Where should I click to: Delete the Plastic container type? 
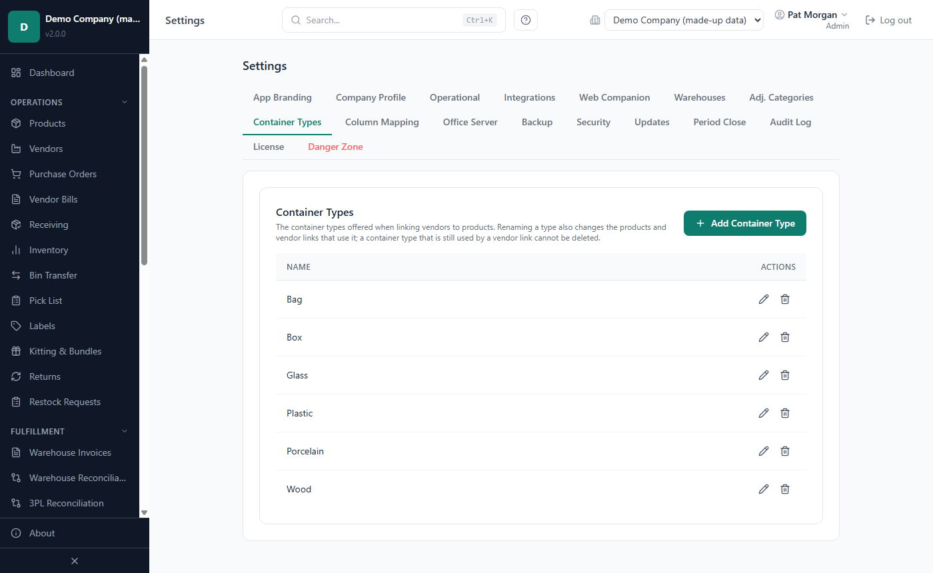pos(785,413)
